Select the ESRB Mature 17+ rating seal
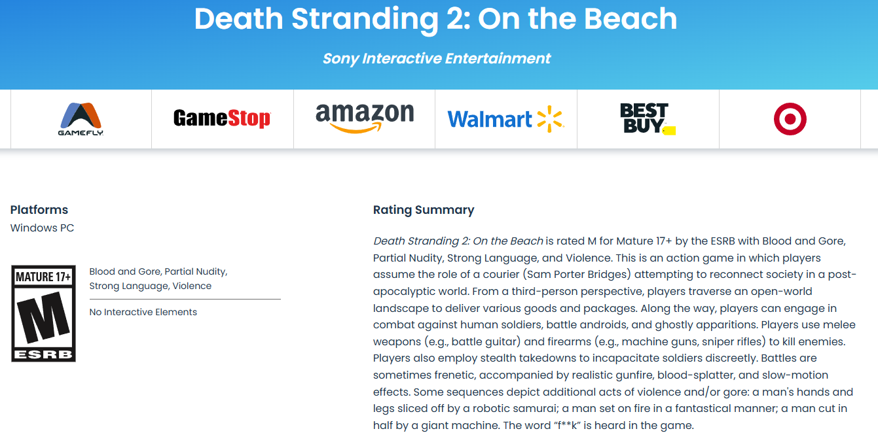The image size is (878, 446). click(43, 313)
